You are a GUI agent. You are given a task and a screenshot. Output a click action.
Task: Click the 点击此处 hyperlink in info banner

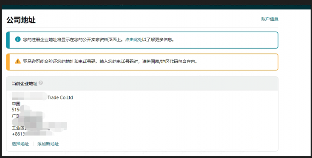pyautogui.click(x=133, y=39)
